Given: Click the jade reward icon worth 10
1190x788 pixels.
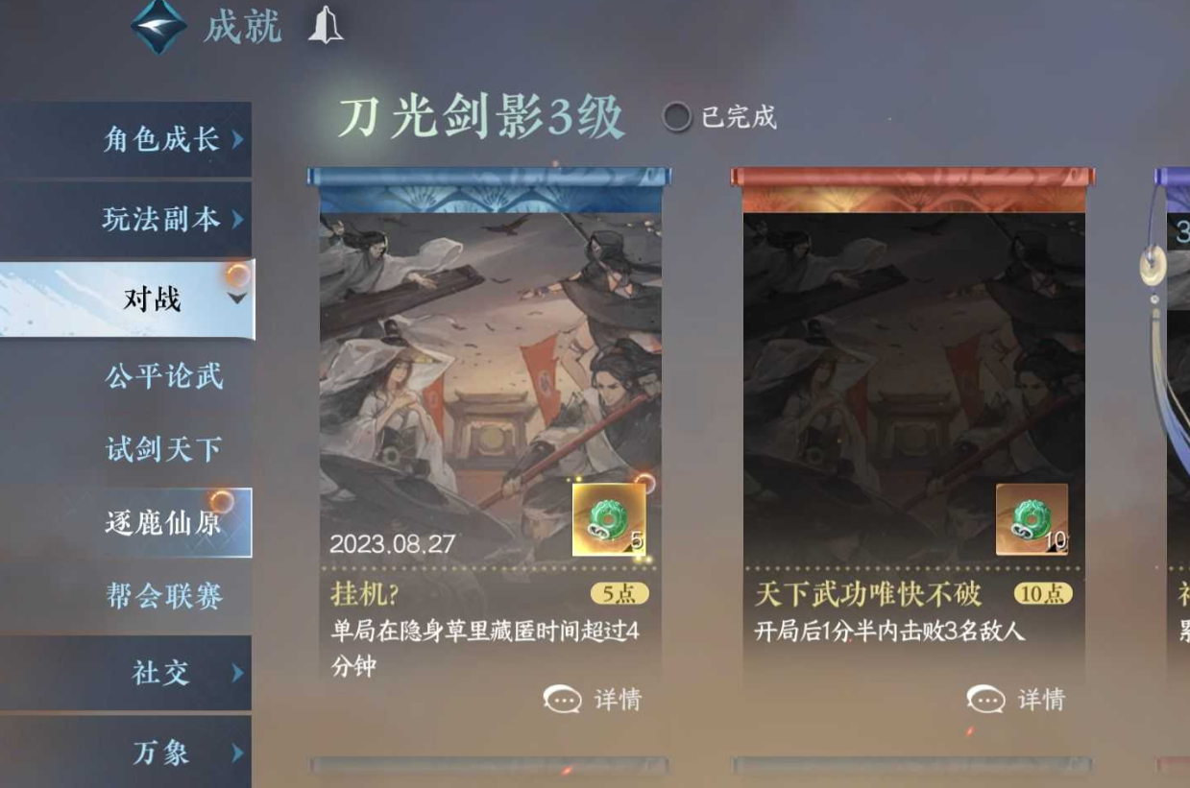Looking at the screenshot, I should (1032, 519).
